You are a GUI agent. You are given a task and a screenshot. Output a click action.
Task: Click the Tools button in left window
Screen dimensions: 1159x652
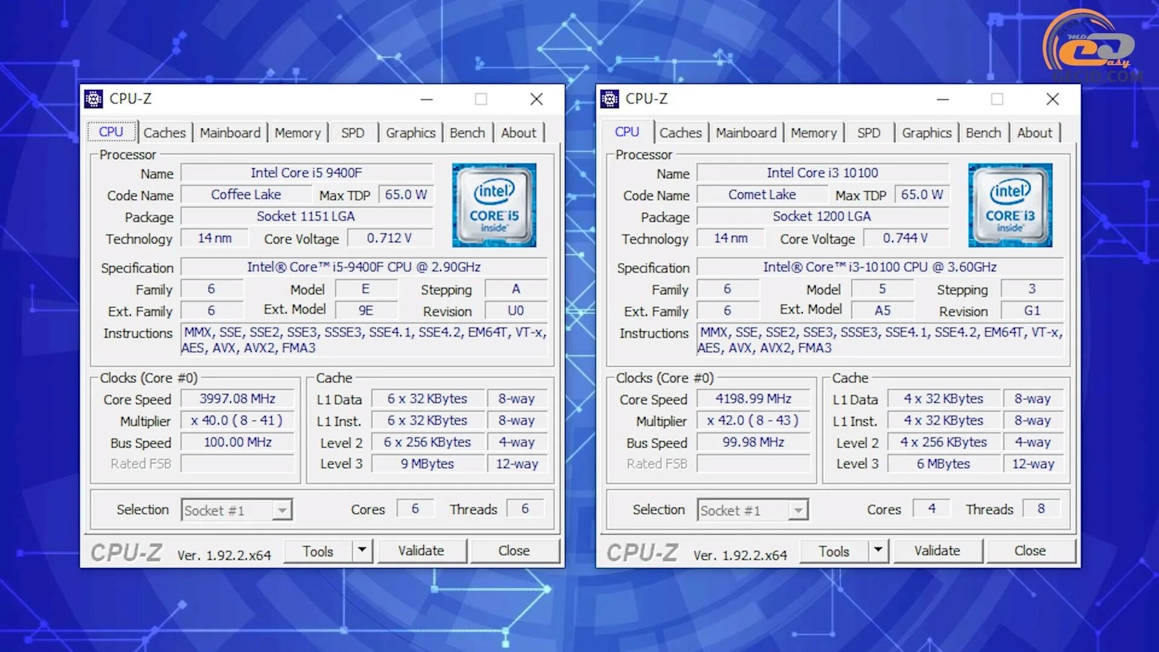point(318,551)
